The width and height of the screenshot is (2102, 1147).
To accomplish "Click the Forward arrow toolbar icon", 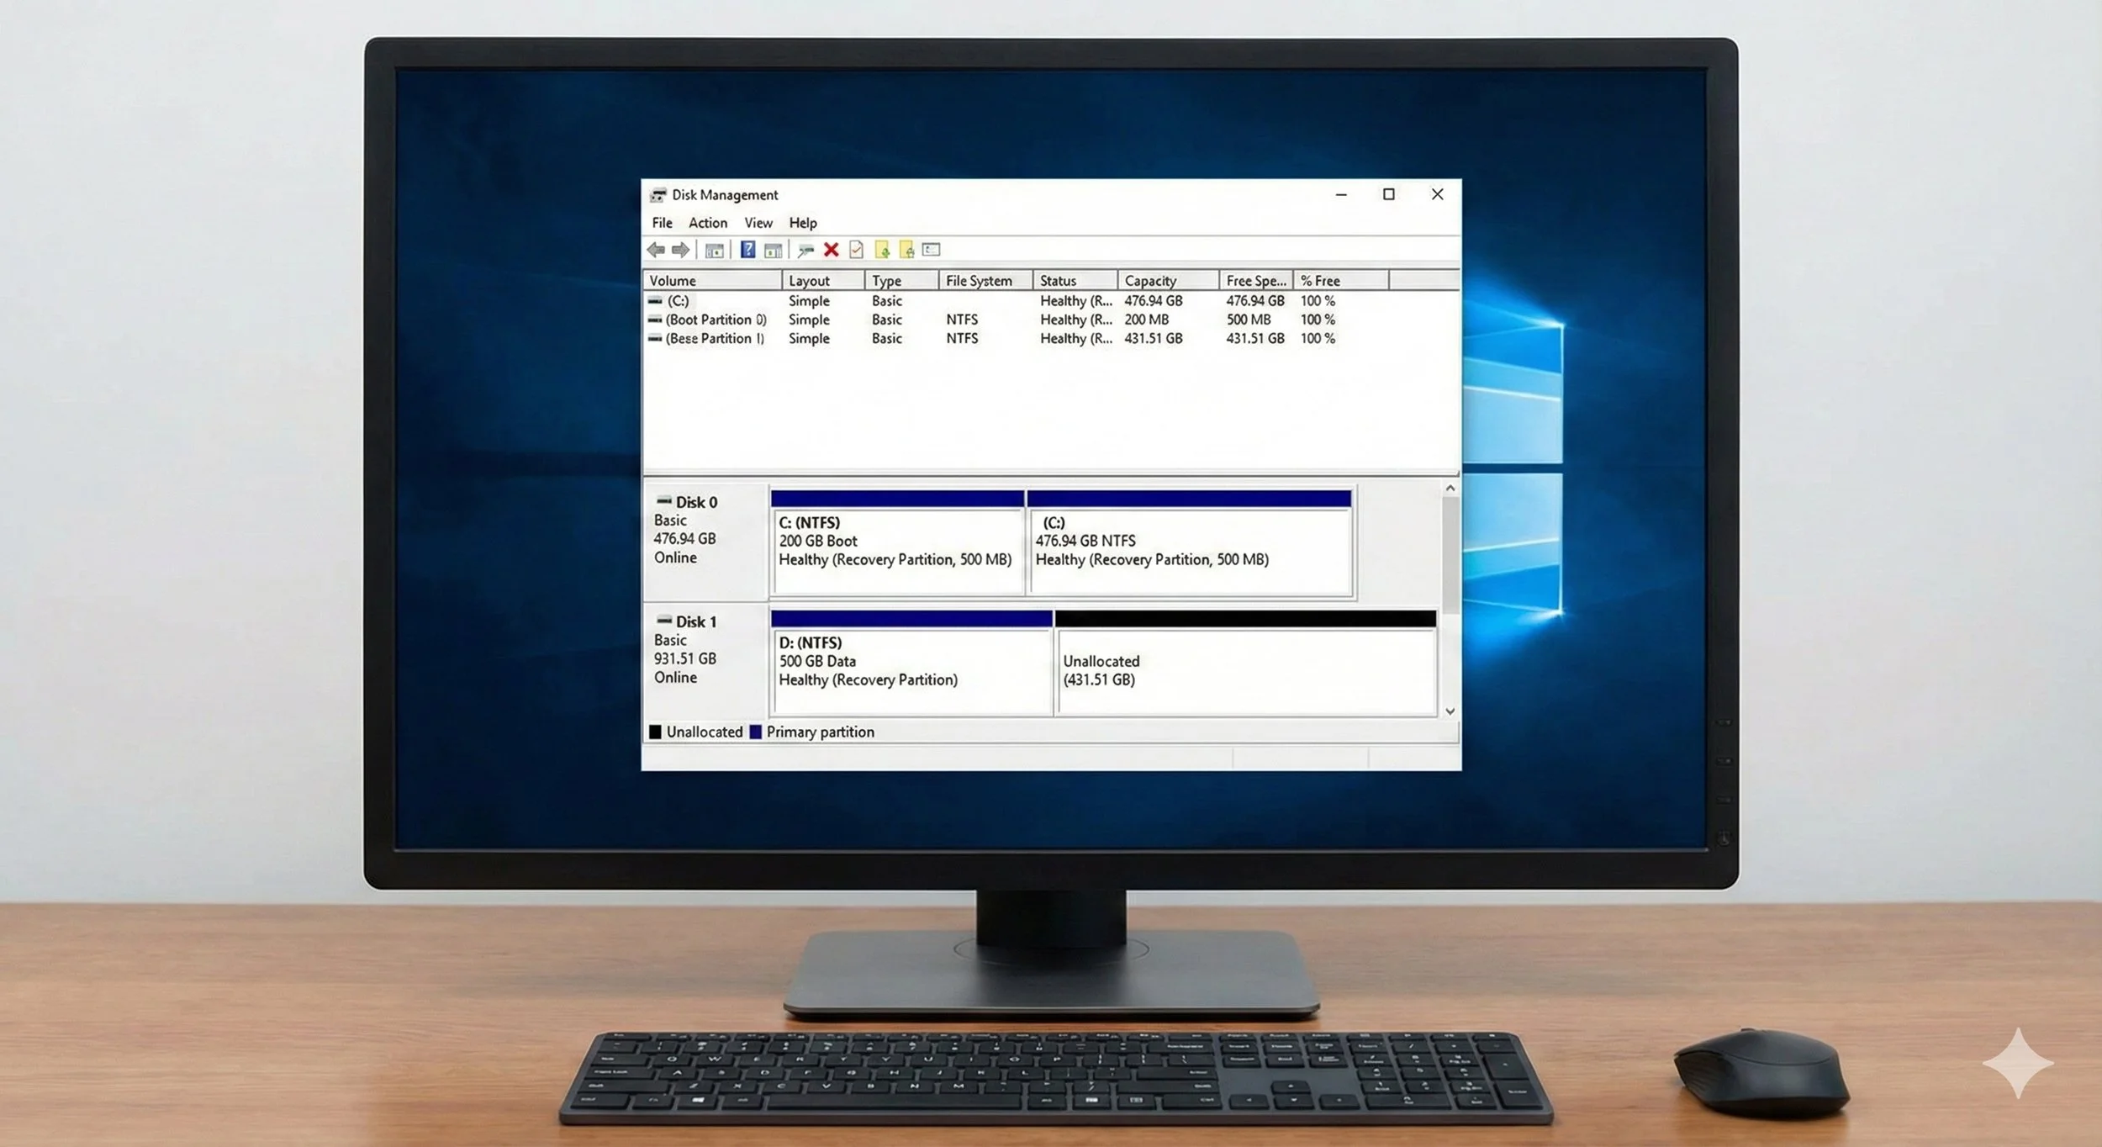I will [681, 250].
